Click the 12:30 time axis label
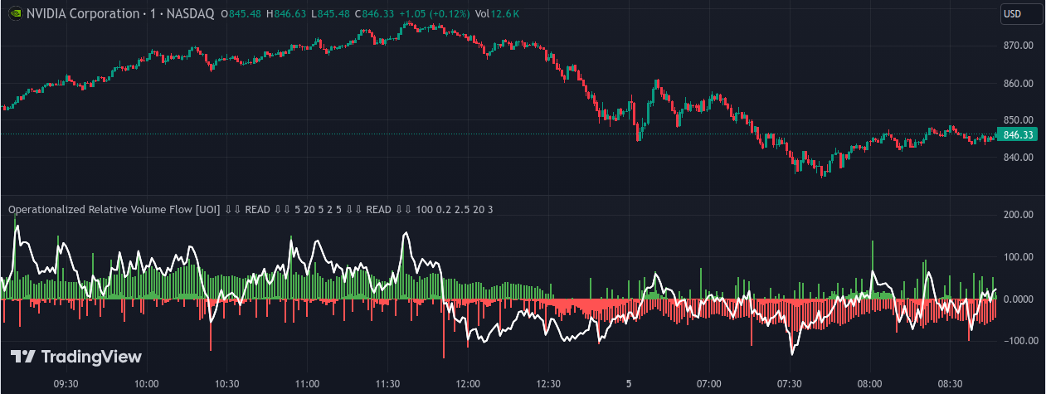Image resolution: width=1046 pixels, height=394 pixels. click(548, 384)
